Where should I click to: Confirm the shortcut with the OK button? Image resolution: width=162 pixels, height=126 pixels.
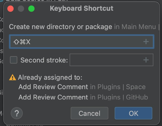(x=133, y=113)
